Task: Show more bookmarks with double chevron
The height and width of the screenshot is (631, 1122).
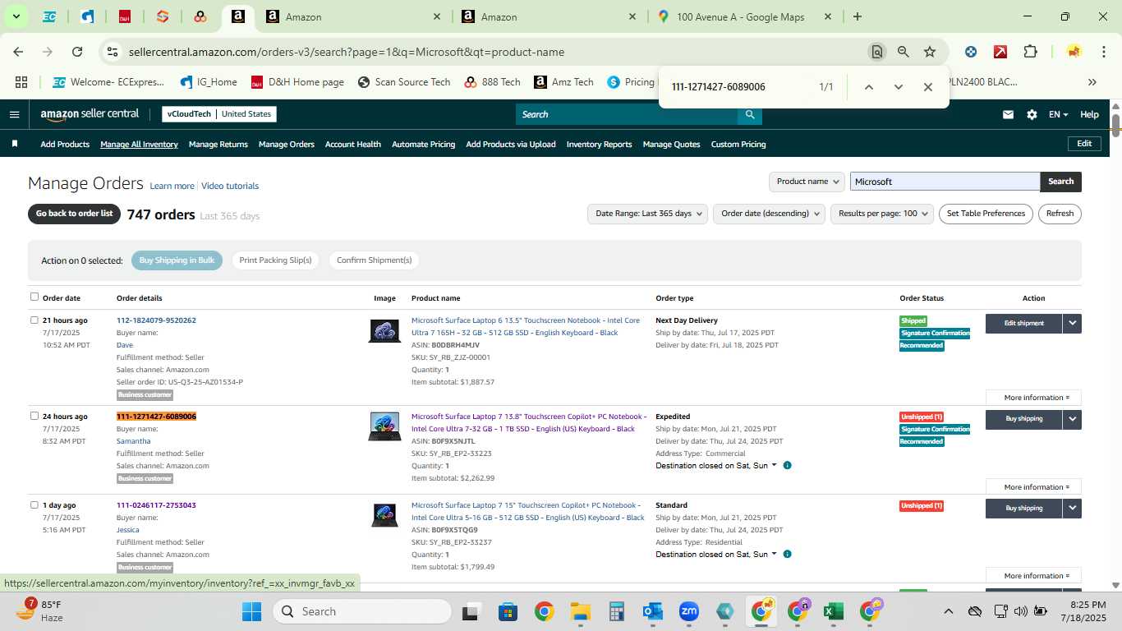Action: click(x=1092, y=82)
